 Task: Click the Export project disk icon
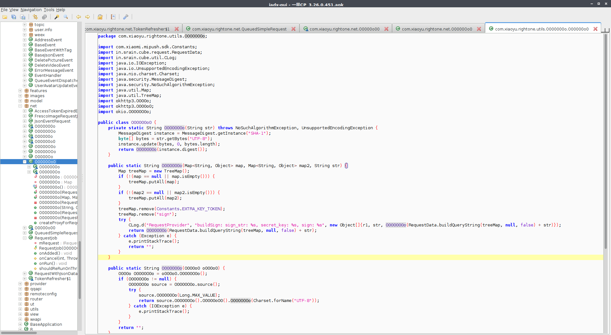pyautogui.click(x=23, y=17)
